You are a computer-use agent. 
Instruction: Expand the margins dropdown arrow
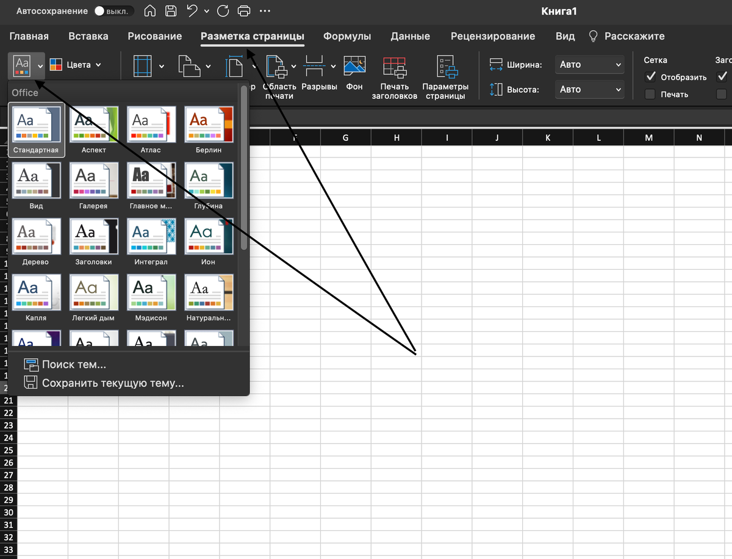point(162,66)
